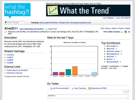Open related hashtag museweb
Screen dimensions: 135x100
10,55
